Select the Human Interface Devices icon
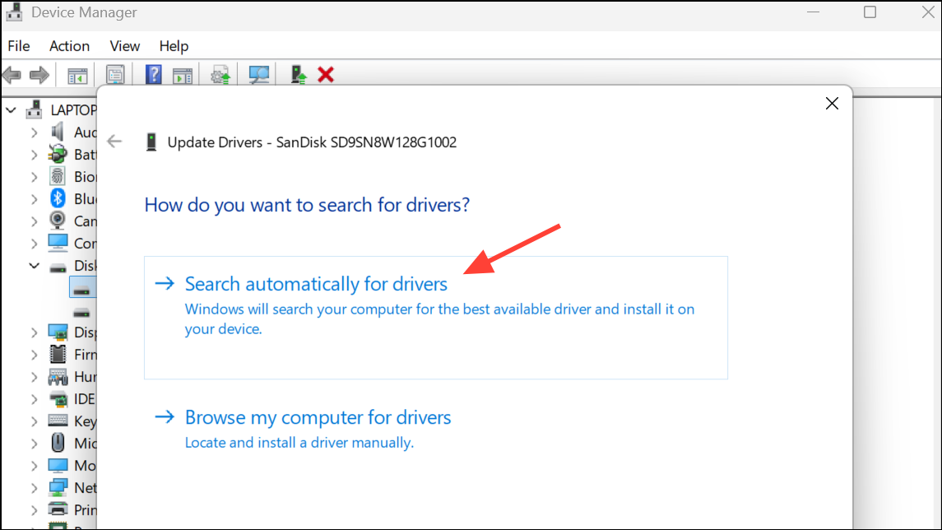 [x=58, y=377]
